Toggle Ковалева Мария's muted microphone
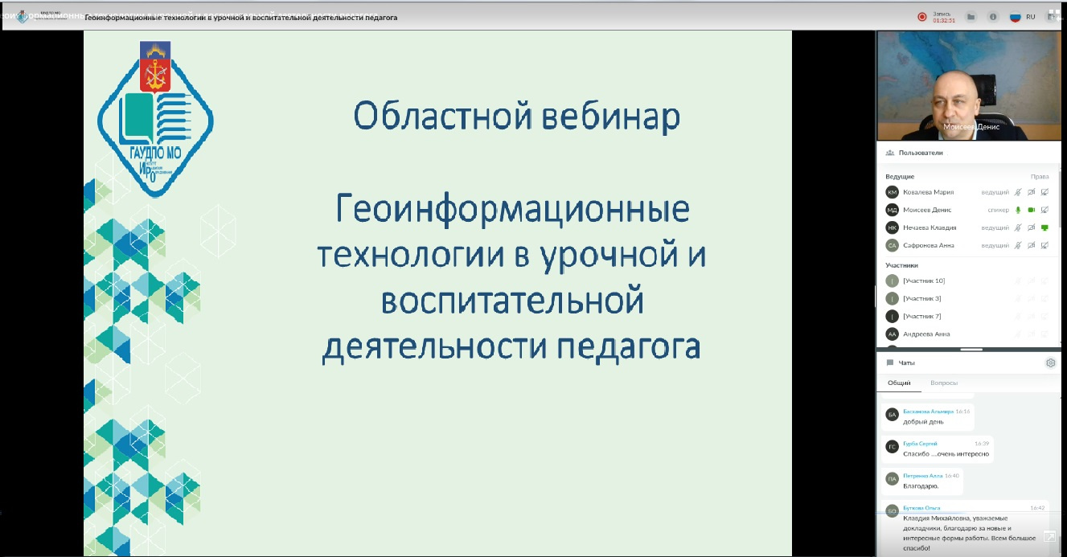This screenshot has height=557, width=1067. 1018,192
